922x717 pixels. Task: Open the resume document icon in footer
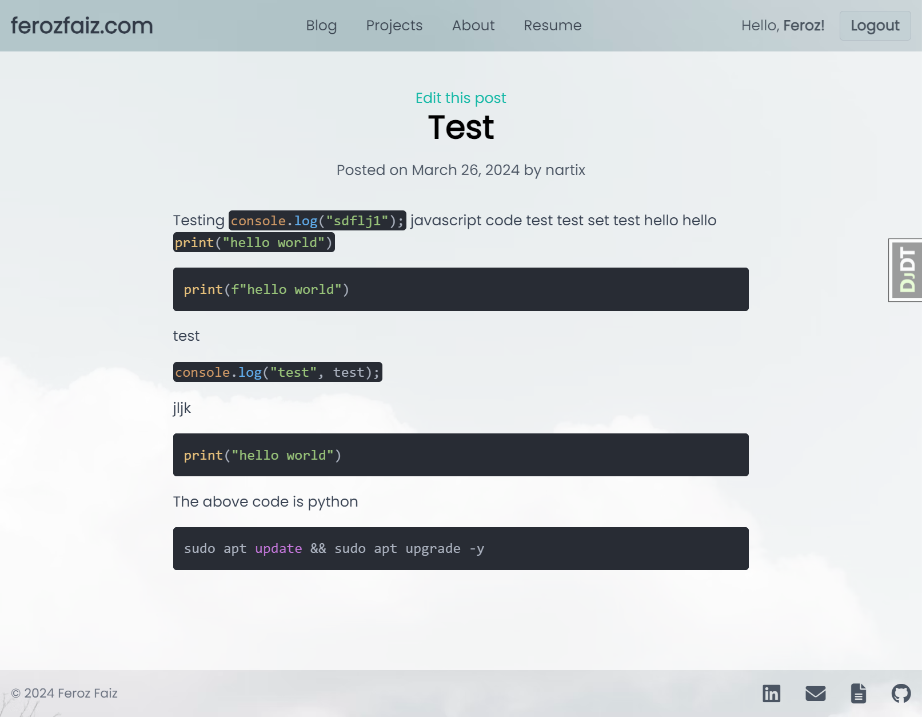coord(859,693)
